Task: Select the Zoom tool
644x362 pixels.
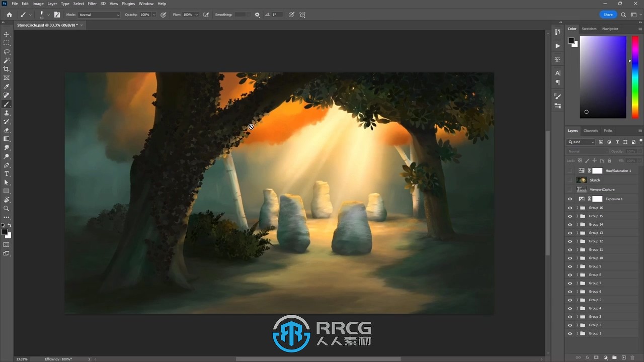Action: 7,209
